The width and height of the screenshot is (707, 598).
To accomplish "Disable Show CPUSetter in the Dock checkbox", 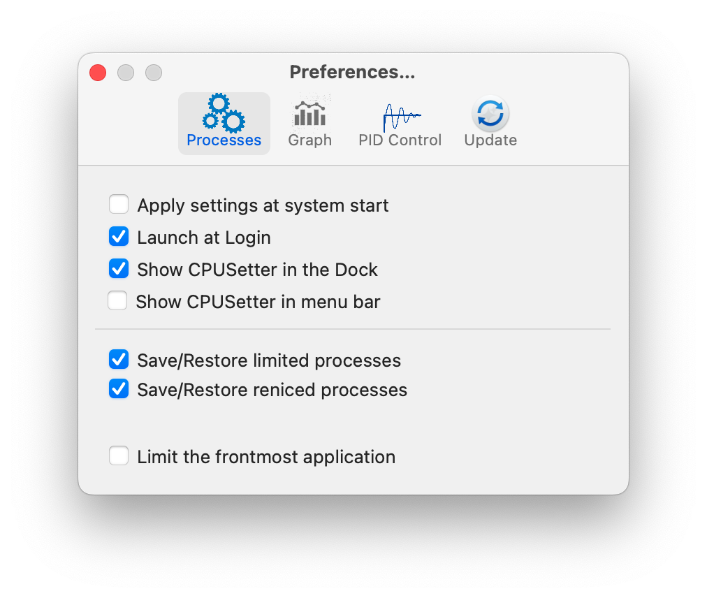I will [119, 269].
